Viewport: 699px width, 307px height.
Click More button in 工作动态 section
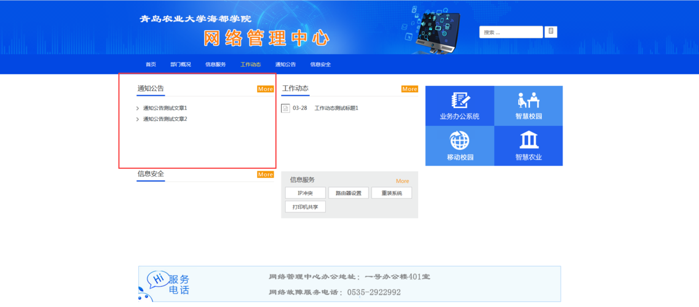[x=409, y=89]
